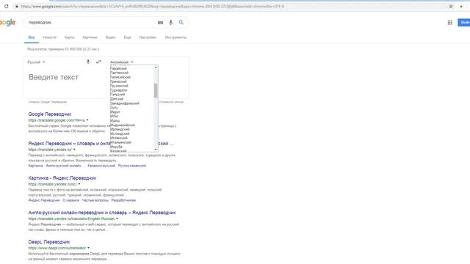470x264 pixels.
Task: Open the on-screen keyboard icon in search box
Action: [160, 23]
